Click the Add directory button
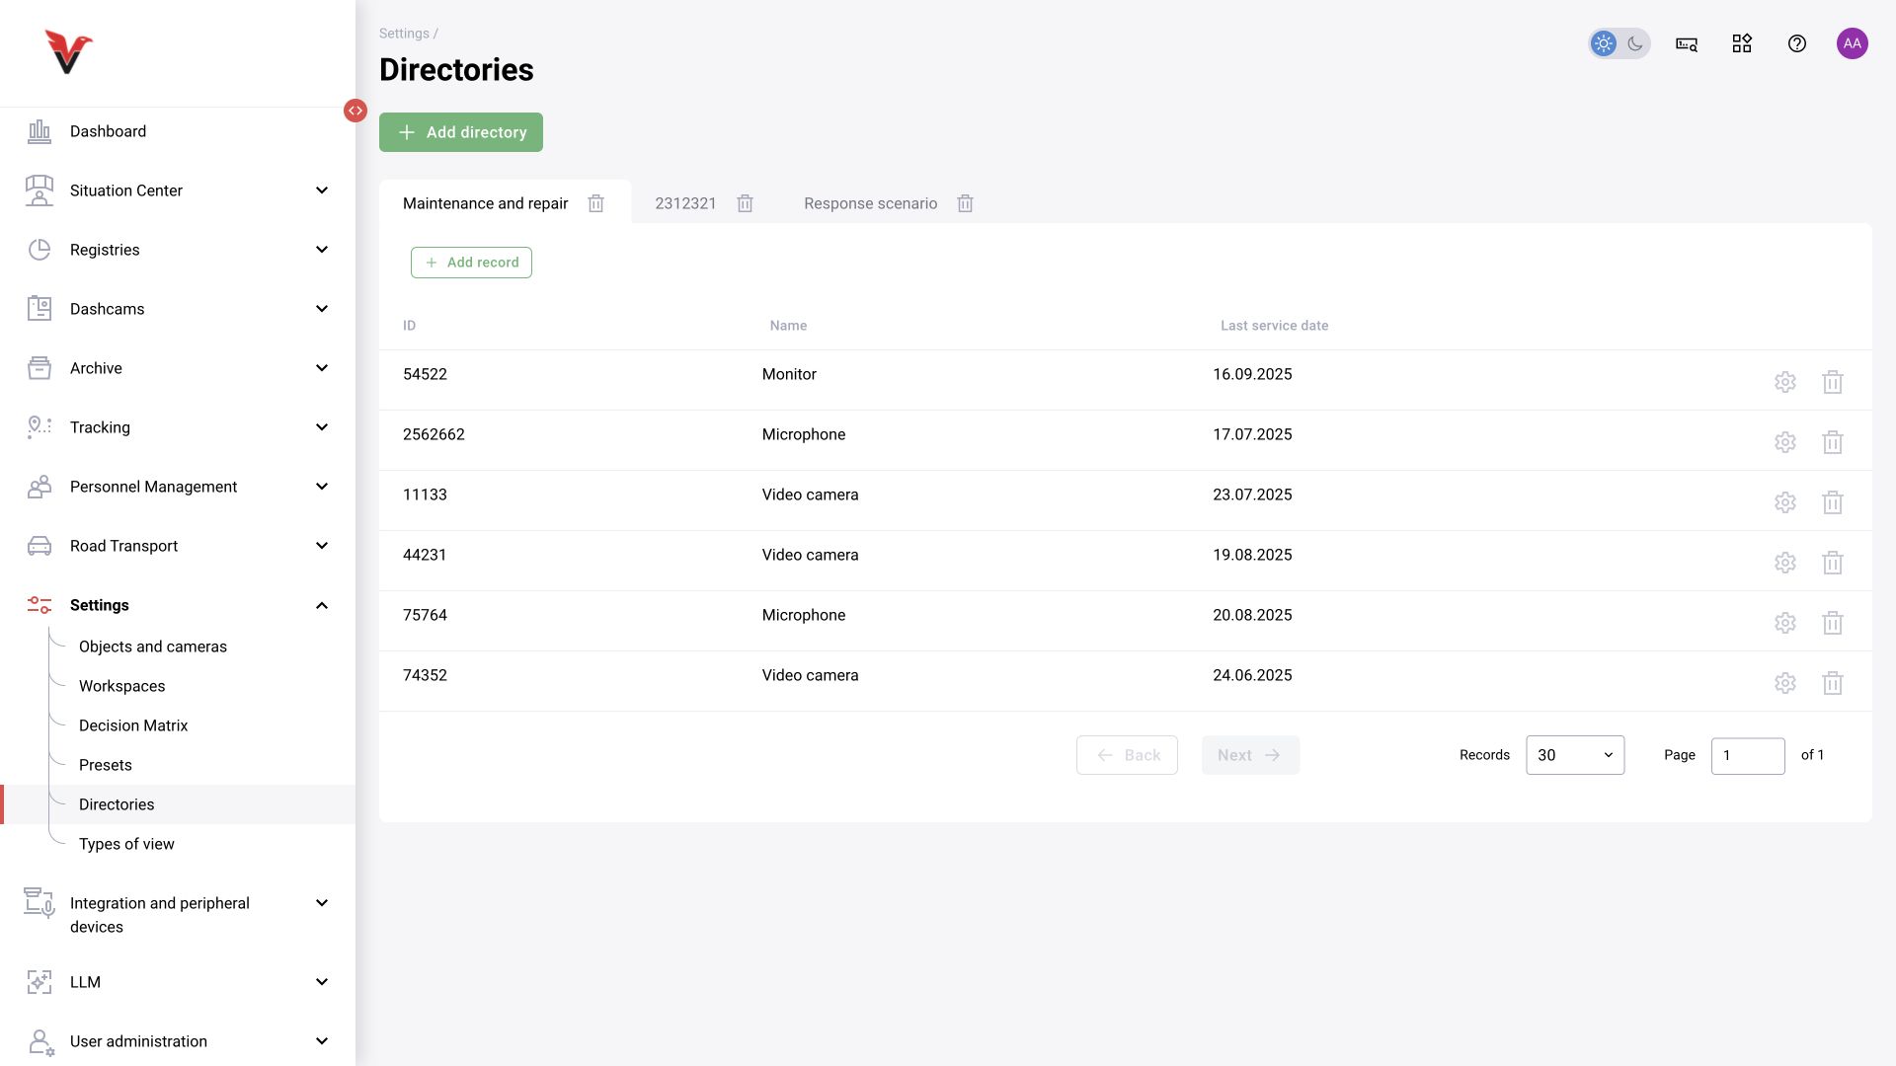 (461, 132)
